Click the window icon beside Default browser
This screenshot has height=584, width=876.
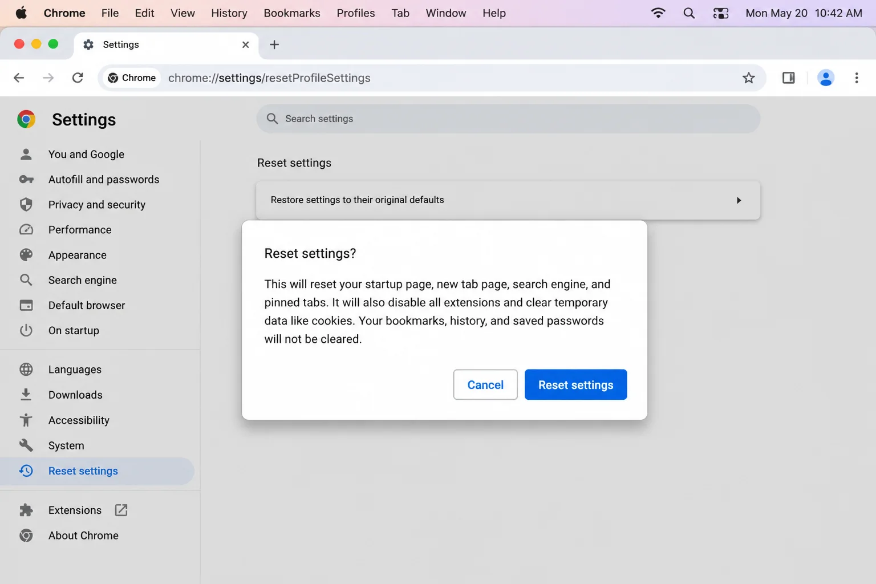[x=26, y=305]
